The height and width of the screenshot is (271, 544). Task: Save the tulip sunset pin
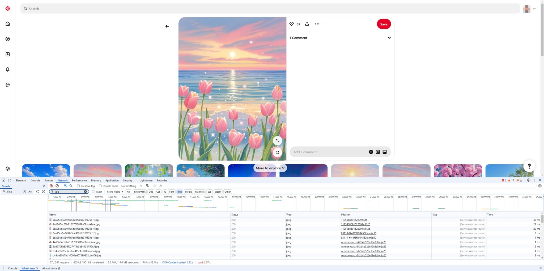(384, 24)
